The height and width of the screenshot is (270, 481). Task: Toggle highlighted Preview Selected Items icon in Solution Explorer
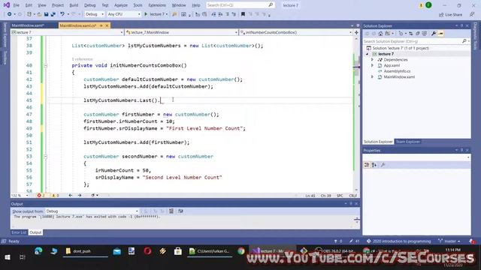tap(440, 33)
